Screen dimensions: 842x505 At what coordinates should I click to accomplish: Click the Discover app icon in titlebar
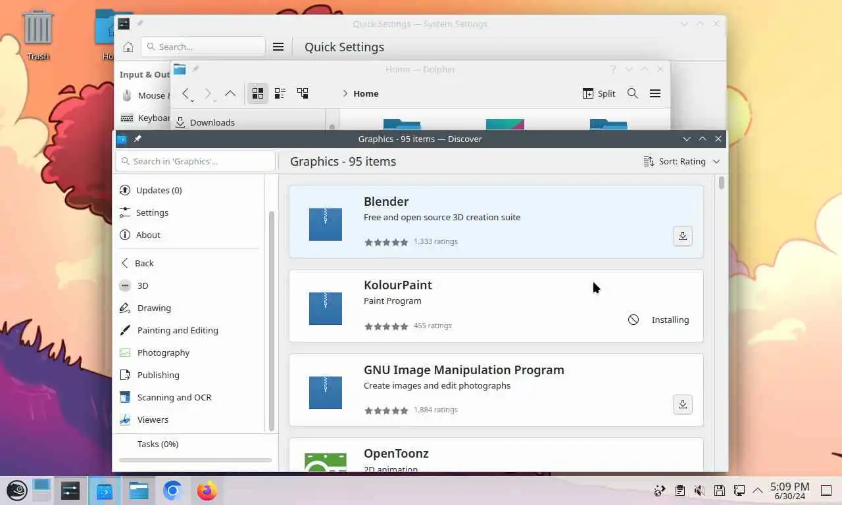coord(122,139)
